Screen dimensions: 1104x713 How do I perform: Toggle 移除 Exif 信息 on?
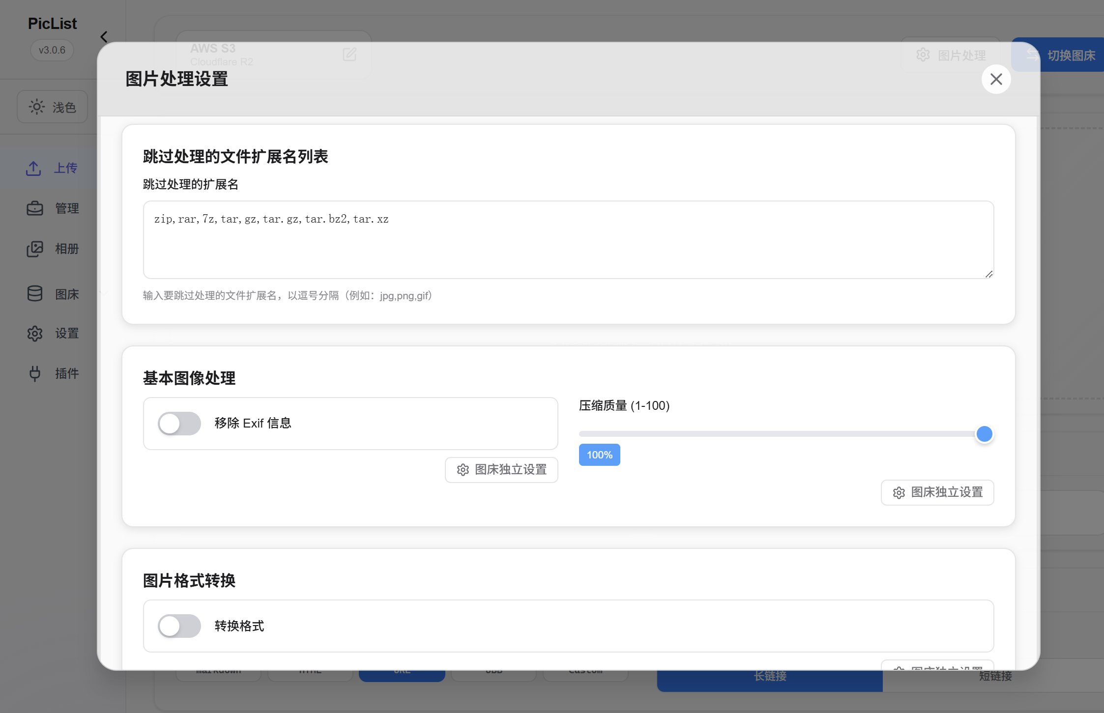[179, 423]
